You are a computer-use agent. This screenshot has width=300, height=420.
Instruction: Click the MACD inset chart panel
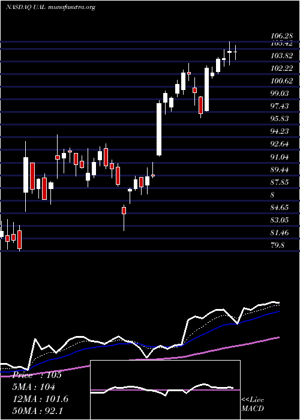point(165,390)
